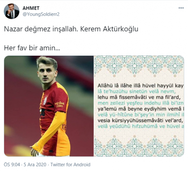Image resolution: width=188 pixels, height=171 pixels.
Task: Click the 5 Ara 2020 date
Action: tap(35, 165)
